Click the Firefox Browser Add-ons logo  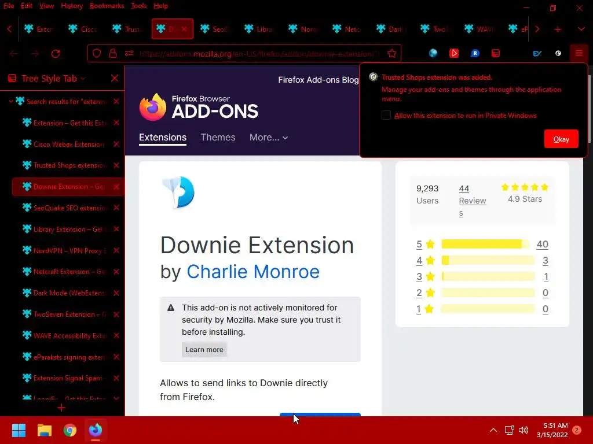point(199,107)
